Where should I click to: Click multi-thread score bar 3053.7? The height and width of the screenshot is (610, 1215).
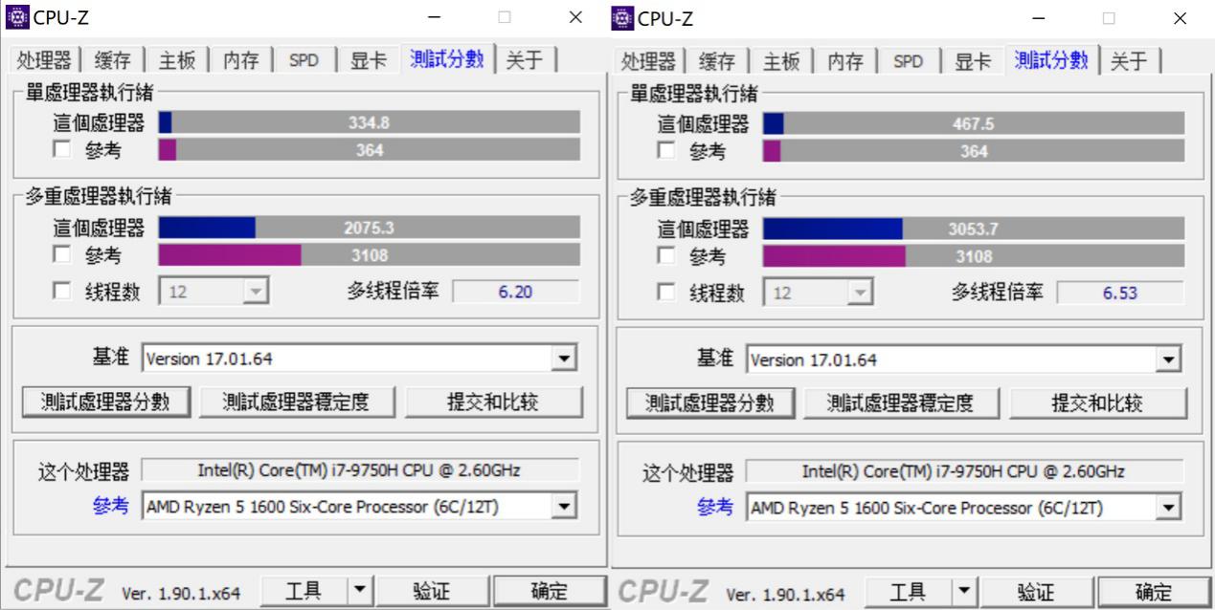click(x=974, y=228)
